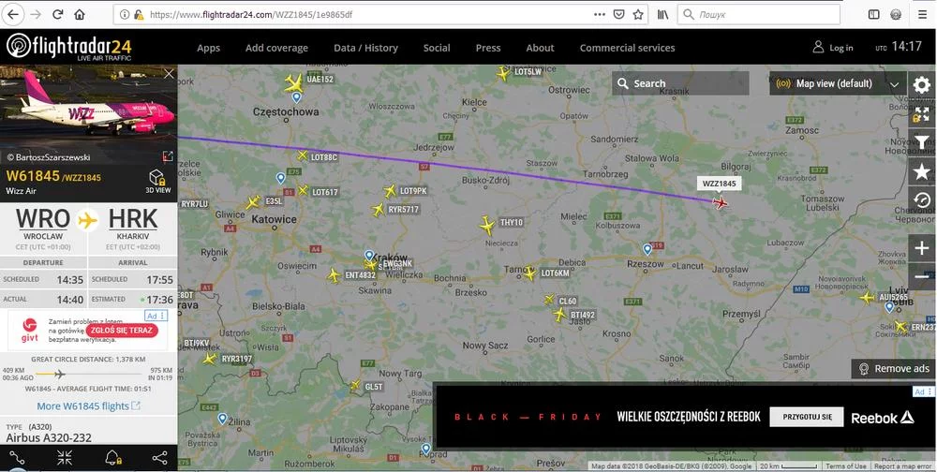
Task: Open the givt ad options badge
Action: click(x=156, y=316)
